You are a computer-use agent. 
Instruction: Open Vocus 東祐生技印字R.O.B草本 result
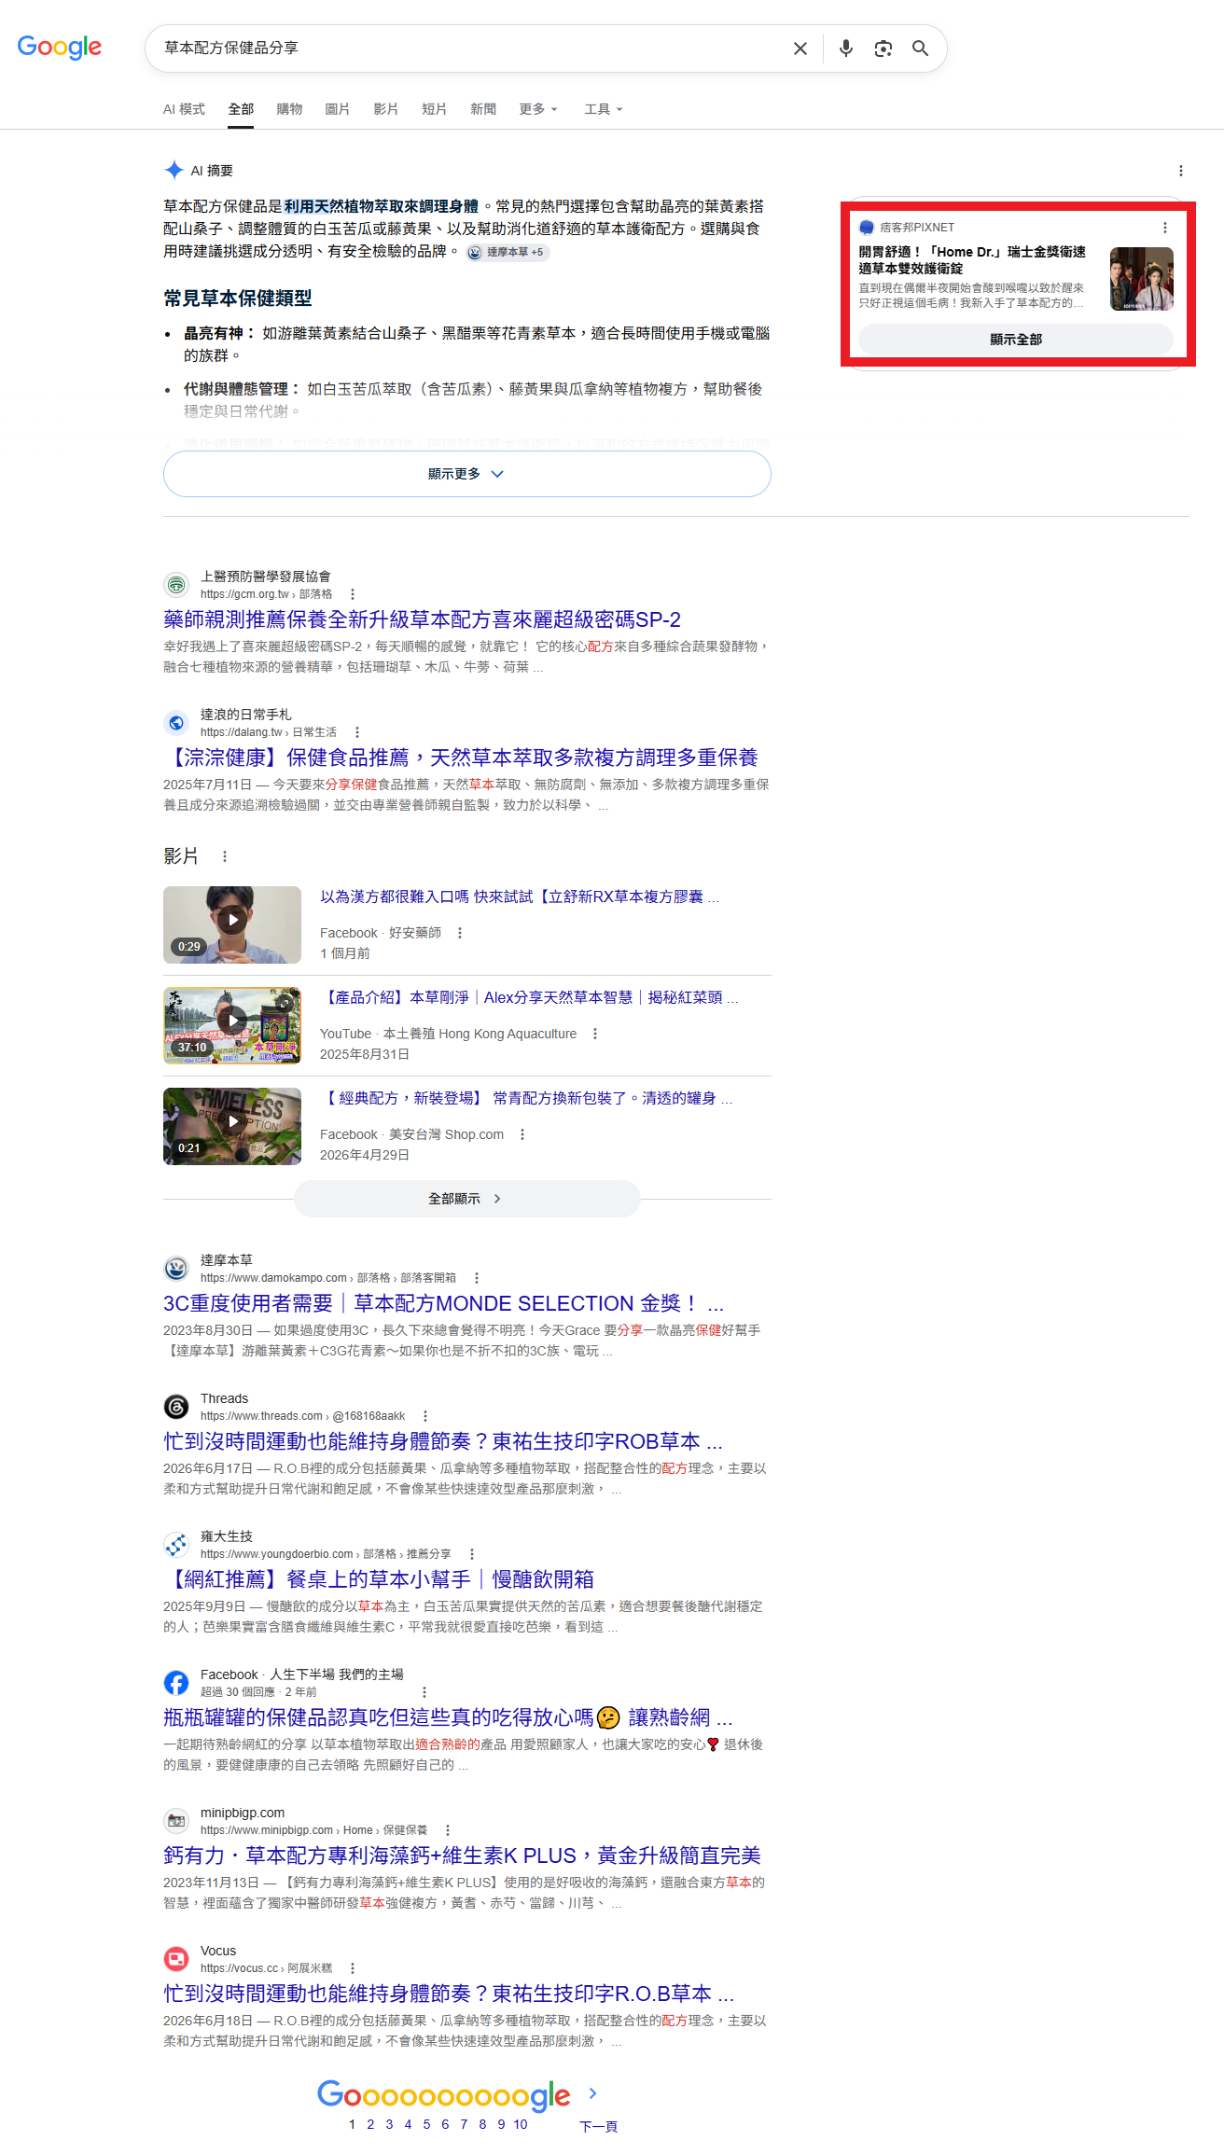[449, 1994]
